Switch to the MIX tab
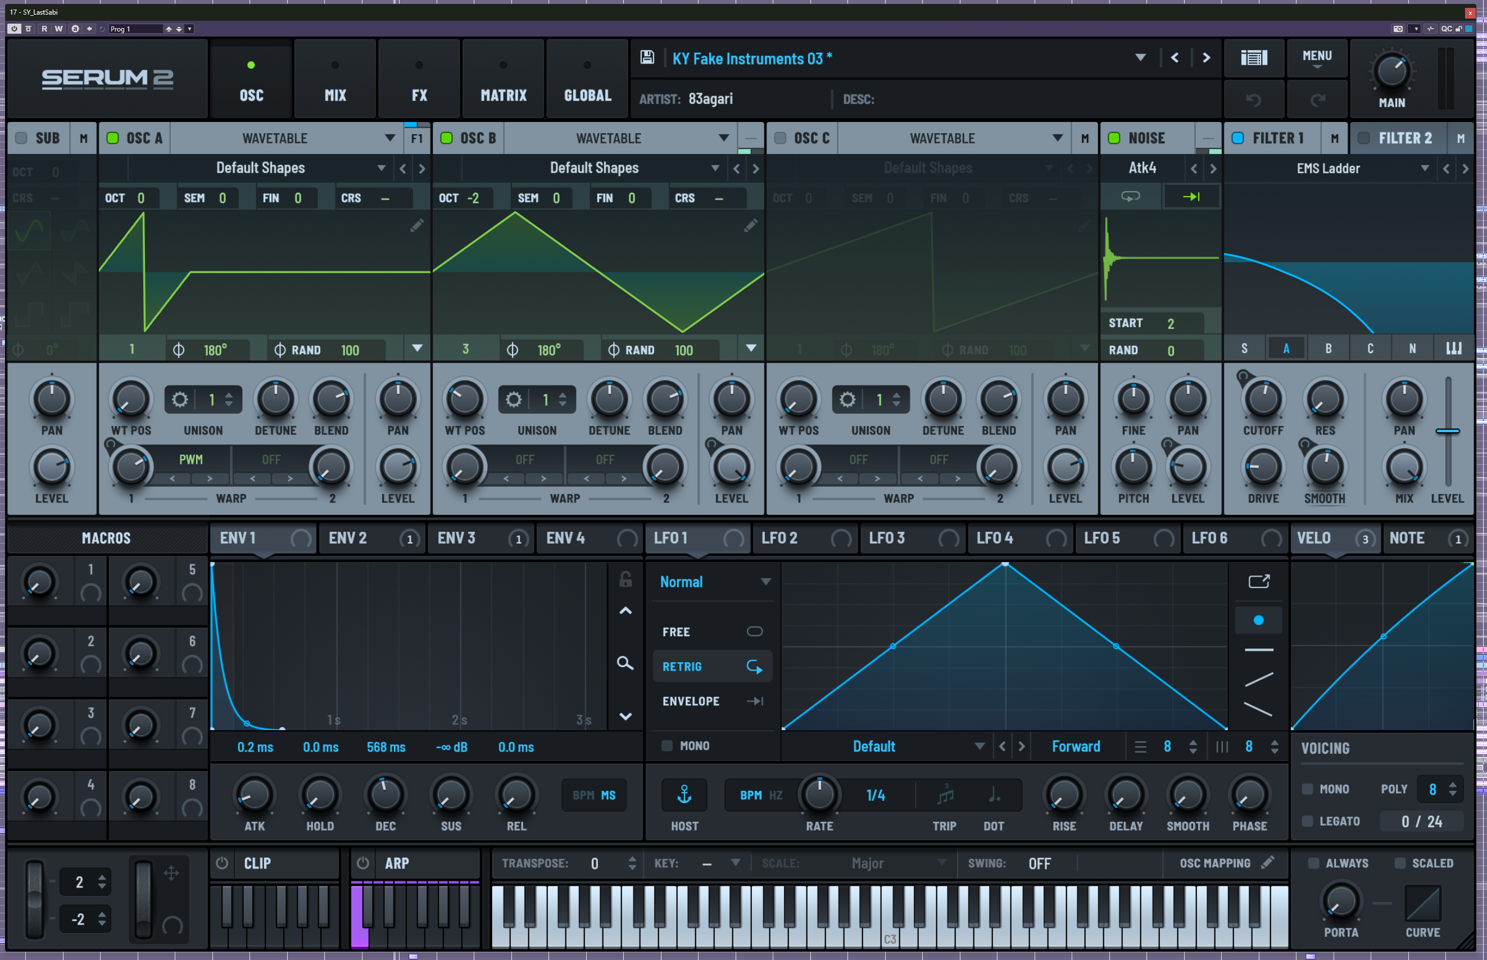The height and width of the screenshot is (960, 1487). [336, 80]
